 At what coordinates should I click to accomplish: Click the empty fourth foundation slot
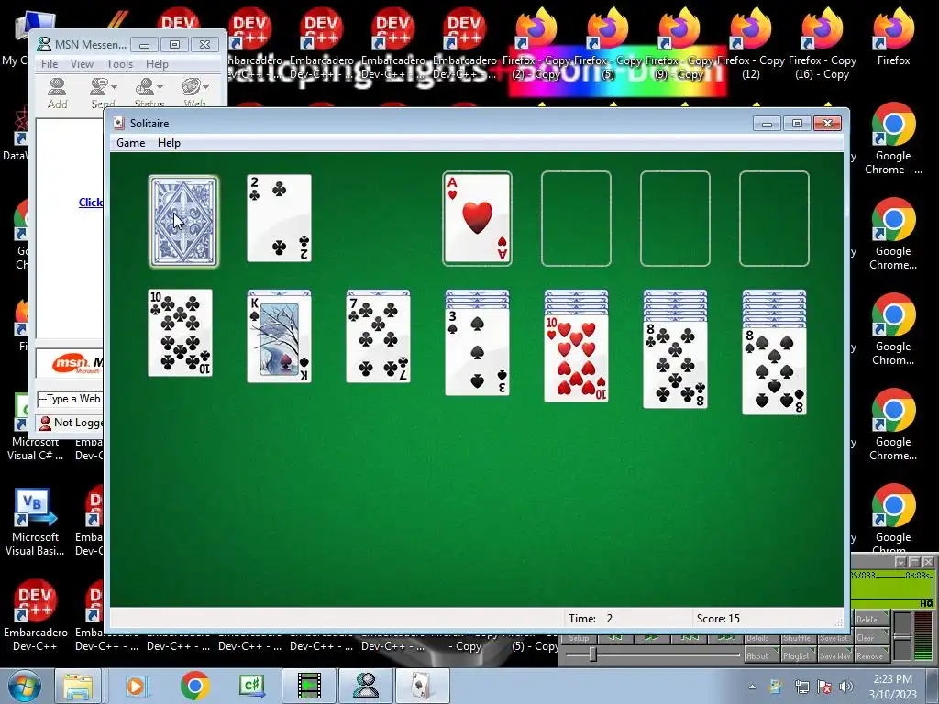tap(774, 218)
